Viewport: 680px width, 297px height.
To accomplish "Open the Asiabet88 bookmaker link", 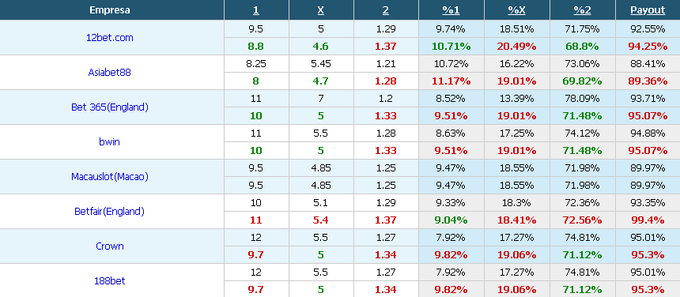I will pyautogui.click(x=109, y=73).
